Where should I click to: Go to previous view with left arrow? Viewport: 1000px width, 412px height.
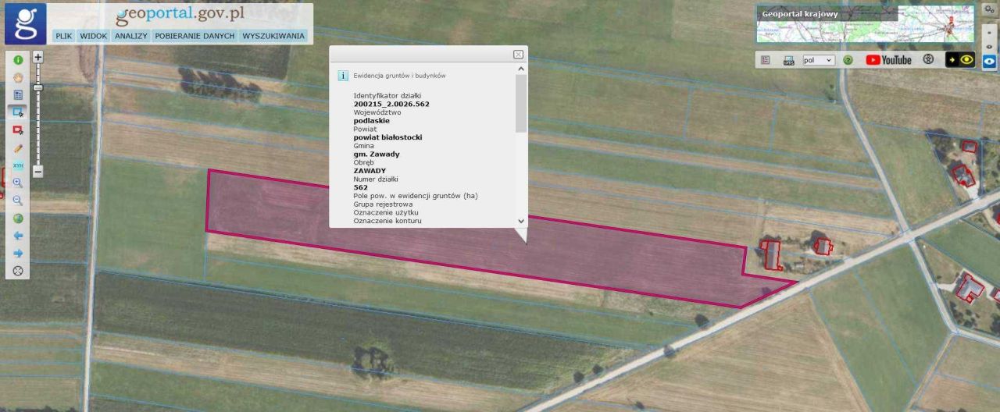tap(18, 236)
